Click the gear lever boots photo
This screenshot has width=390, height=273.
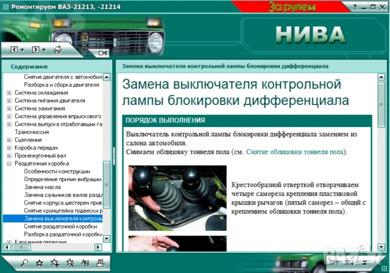point(177,198)
